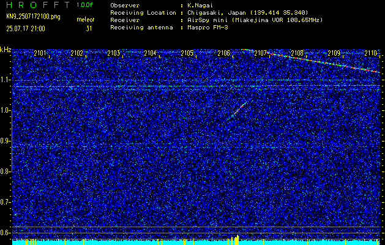This screenshot has width=385, height=245.
Task: Click the Observer field label
Action: [x=125, y=5]
